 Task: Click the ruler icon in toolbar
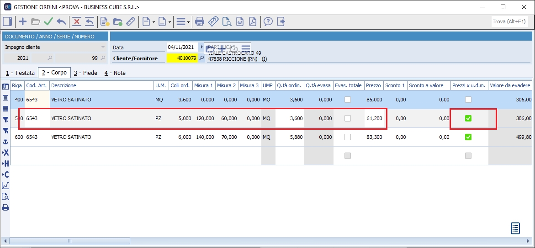coord(131,21)
